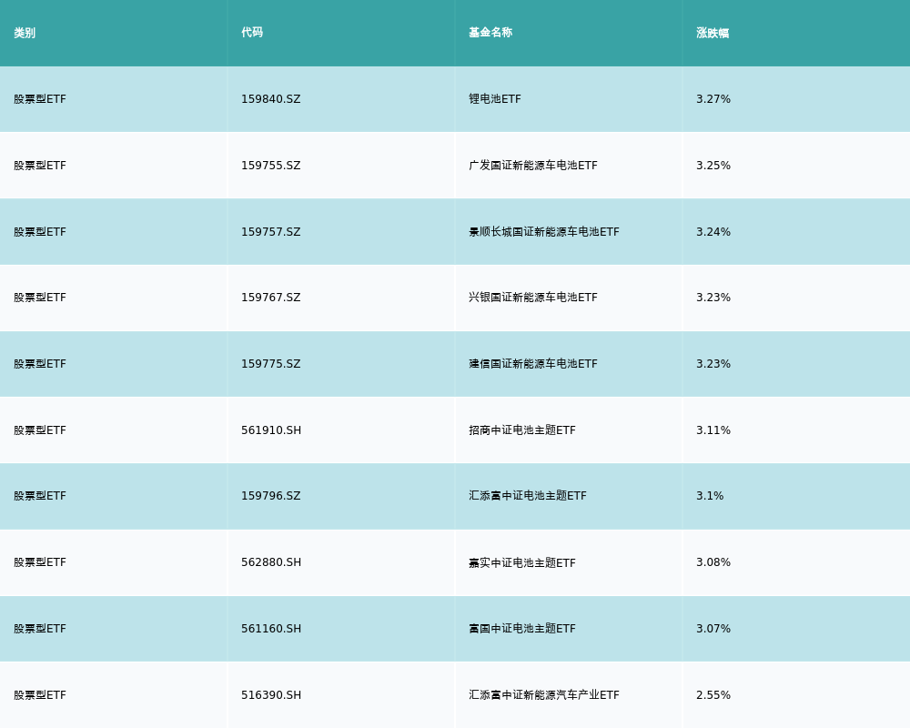Click 3.23% in the 159767.SZ row
This screenshot has height=728, width=910.
pyautogui.click(x=713, y=298)
